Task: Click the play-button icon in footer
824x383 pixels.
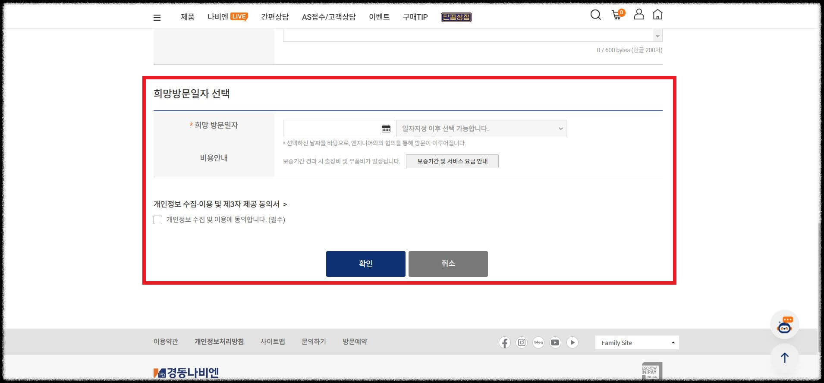Action: [x=572, y=342]
